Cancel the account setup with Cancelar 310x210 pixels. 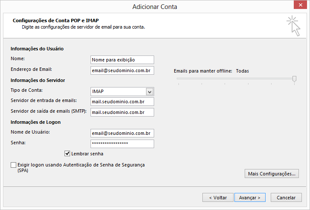286,198
